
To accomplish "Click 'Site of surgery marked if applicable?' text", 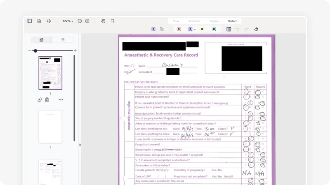I will (158, 118).
